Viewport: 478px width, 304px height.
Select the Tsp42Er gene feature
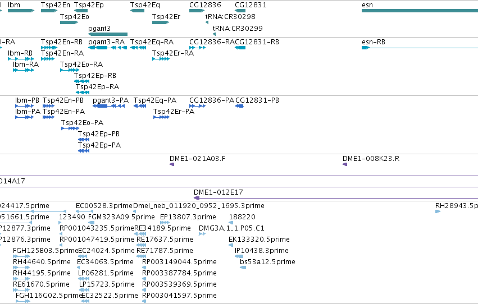pos(161,22)
